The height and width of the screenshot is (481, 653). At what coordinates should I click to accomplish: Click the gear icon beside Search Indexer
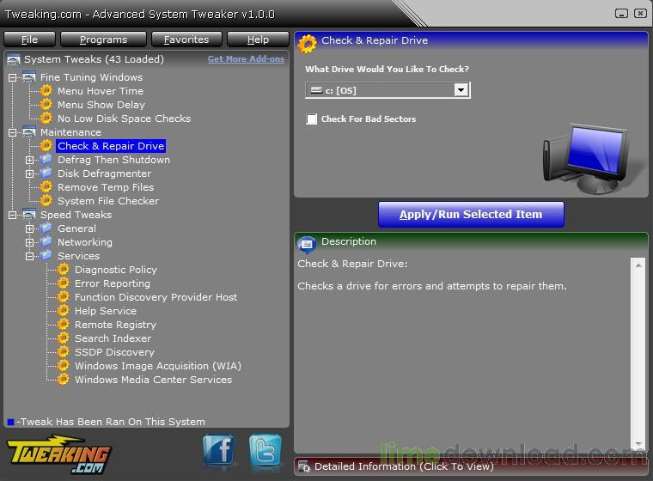click(x=63, y=338)
